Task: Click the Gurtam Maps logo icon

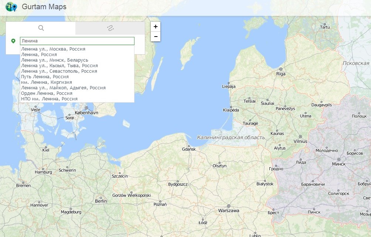Action: (11, 7)
